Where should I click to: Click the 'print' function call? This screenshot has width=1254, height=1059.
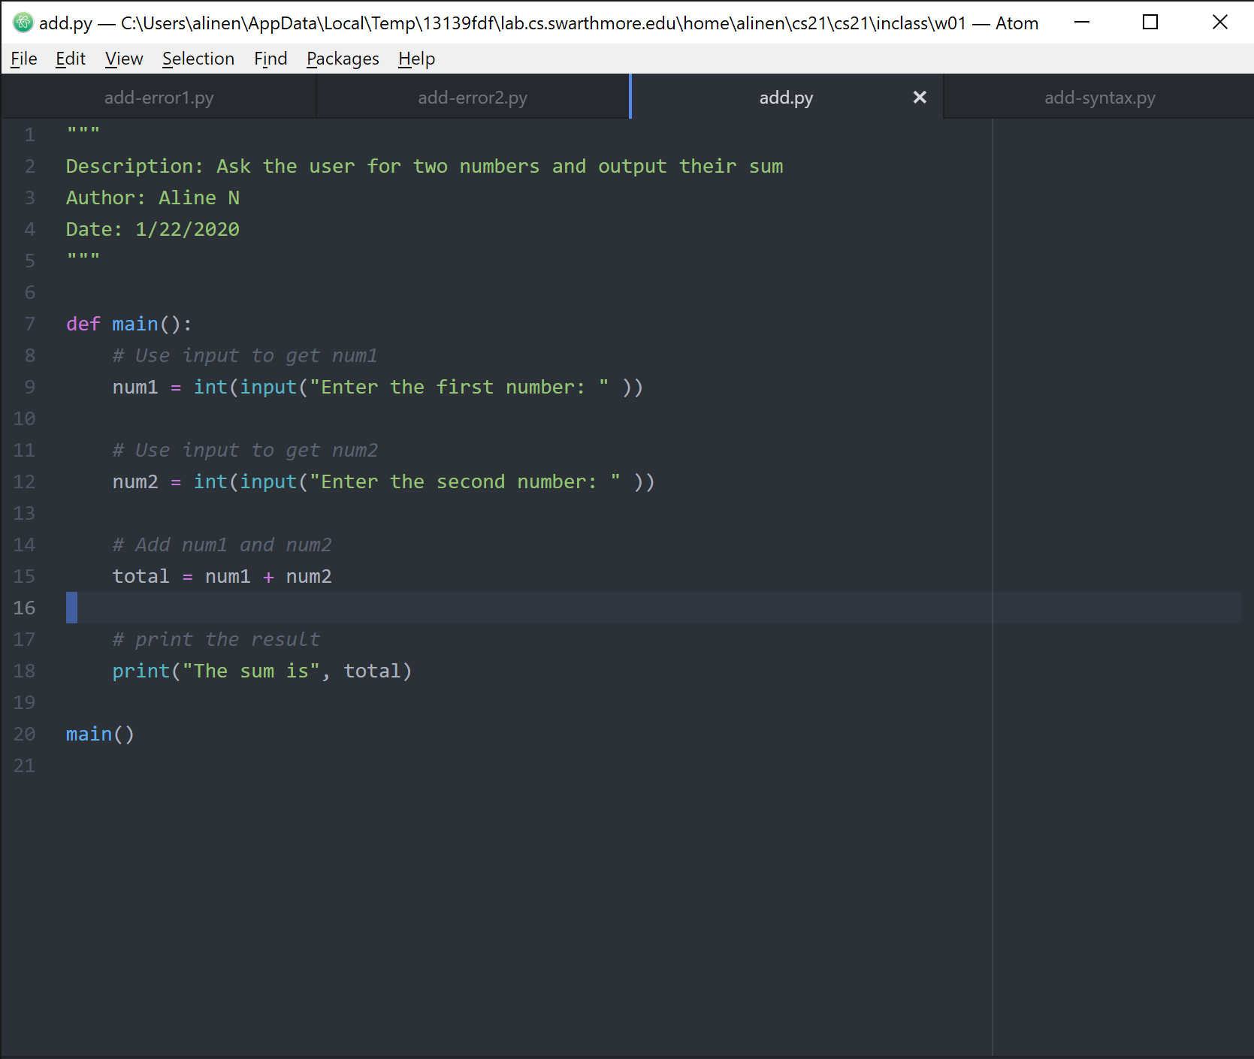[141, 671]
